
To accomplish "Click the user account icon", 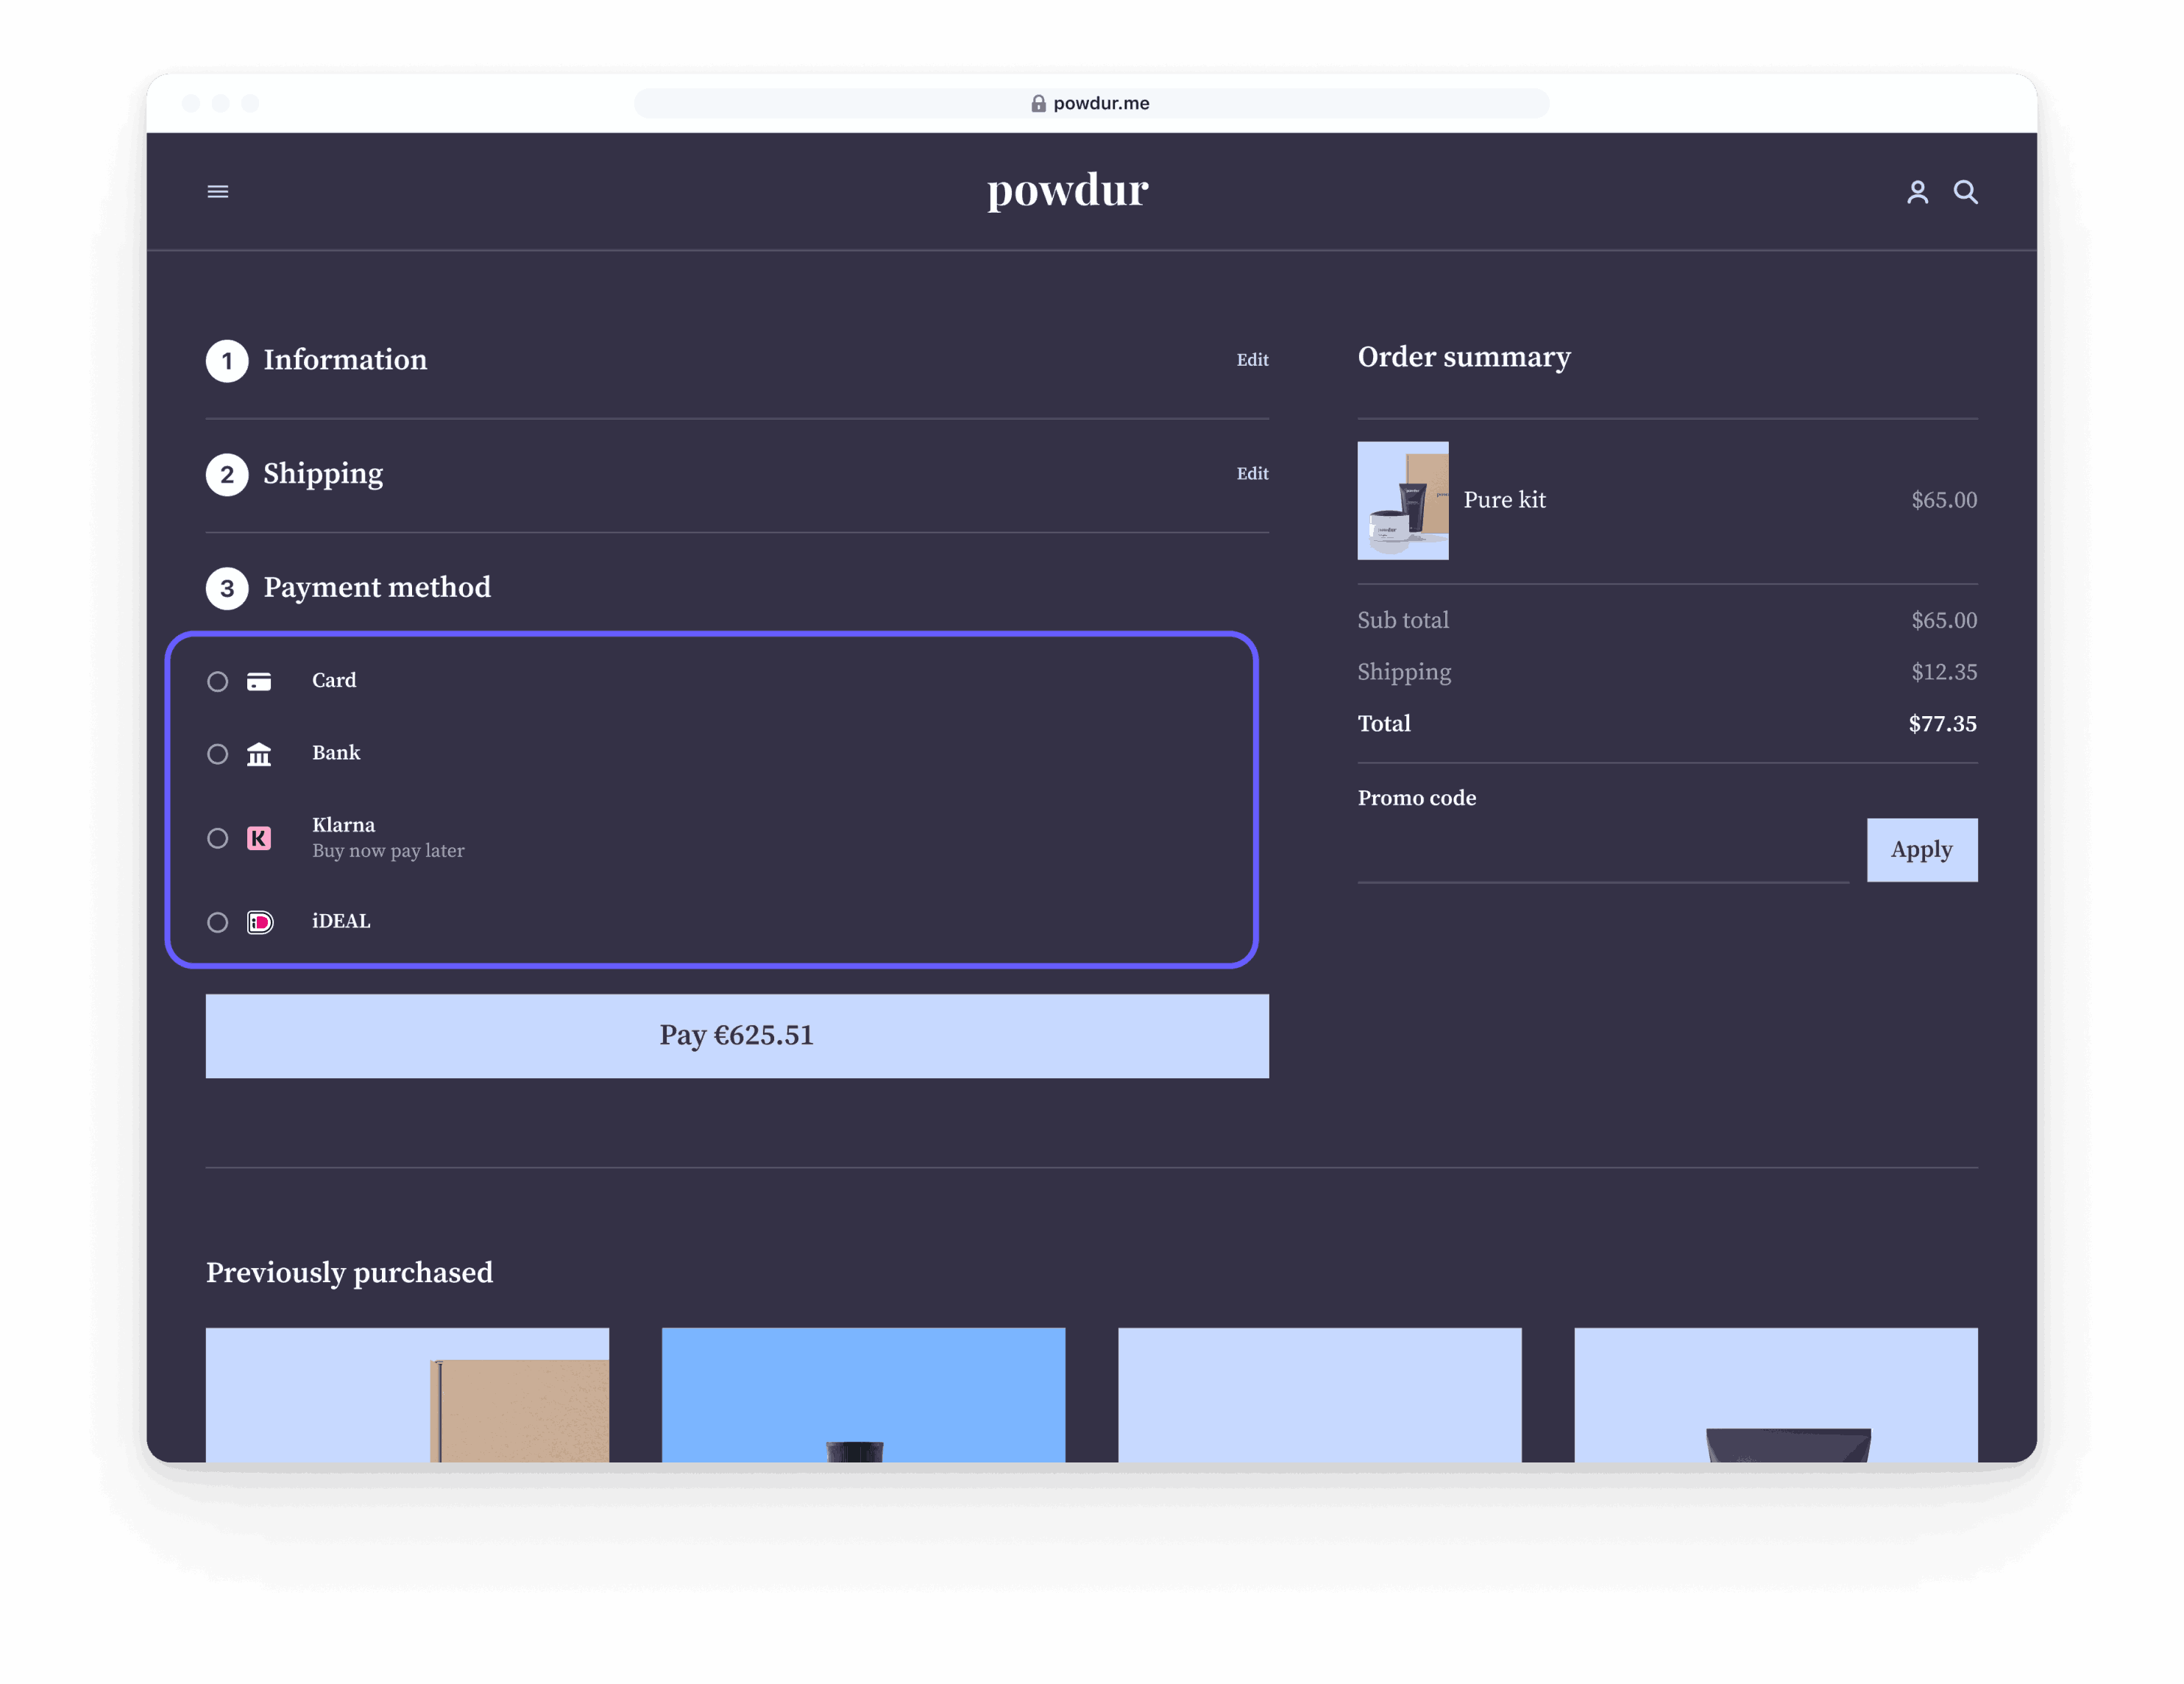I will (x=1918, y=192).
